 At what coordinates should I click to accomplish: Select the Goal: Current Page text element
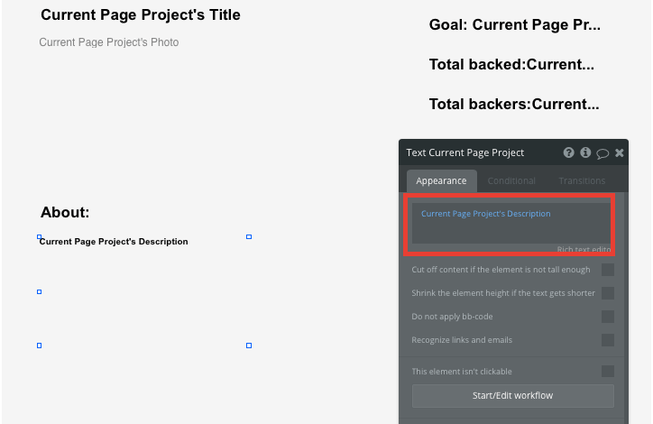tap(515, 25)
